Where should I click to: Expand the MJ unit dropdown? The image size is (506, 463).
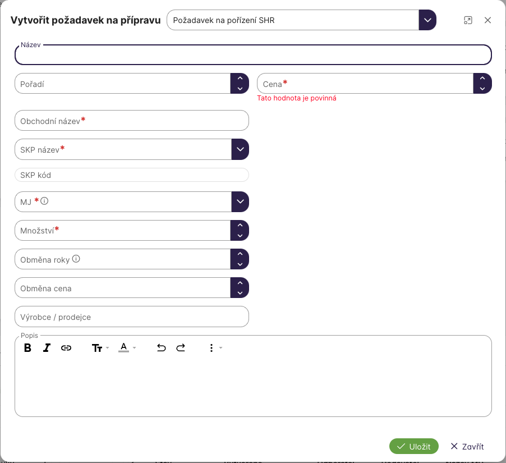(x=240, y=201)
